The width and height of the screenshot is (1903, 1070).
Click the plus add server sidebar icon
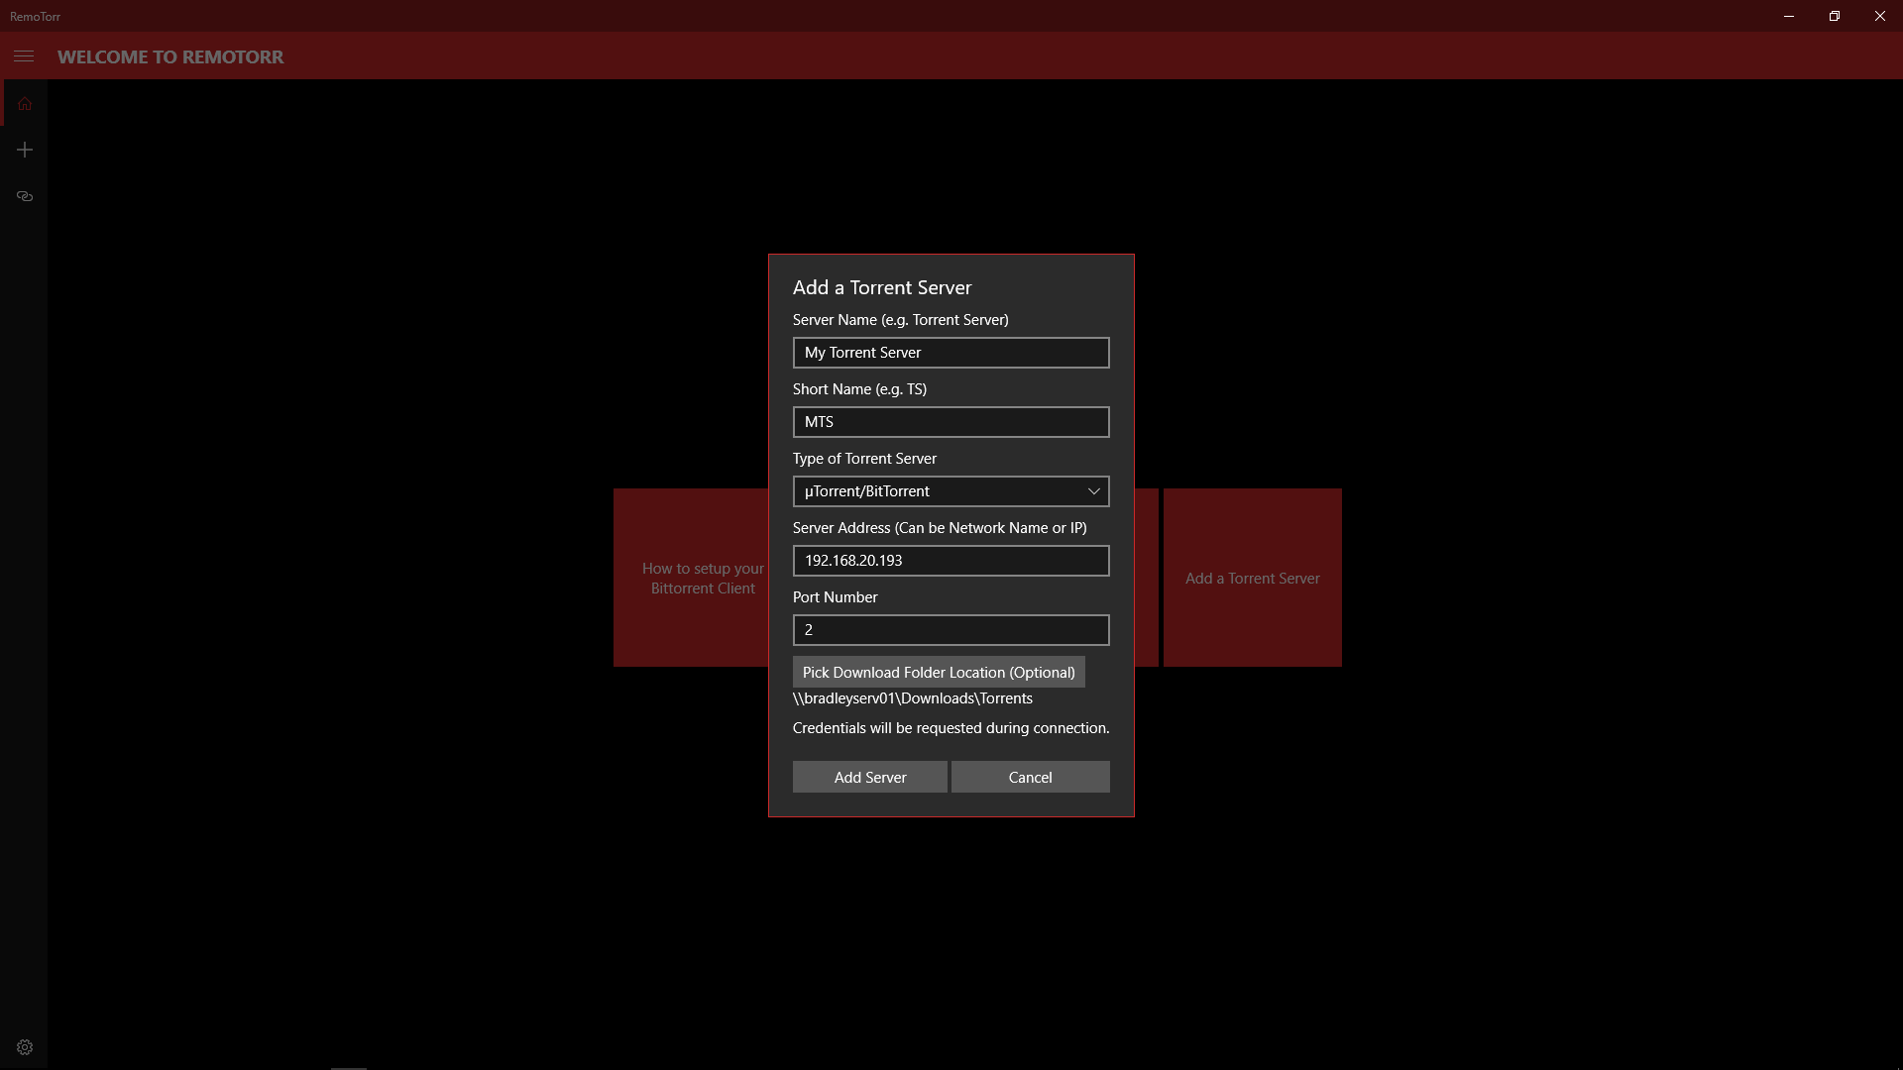tap(25, 150)
